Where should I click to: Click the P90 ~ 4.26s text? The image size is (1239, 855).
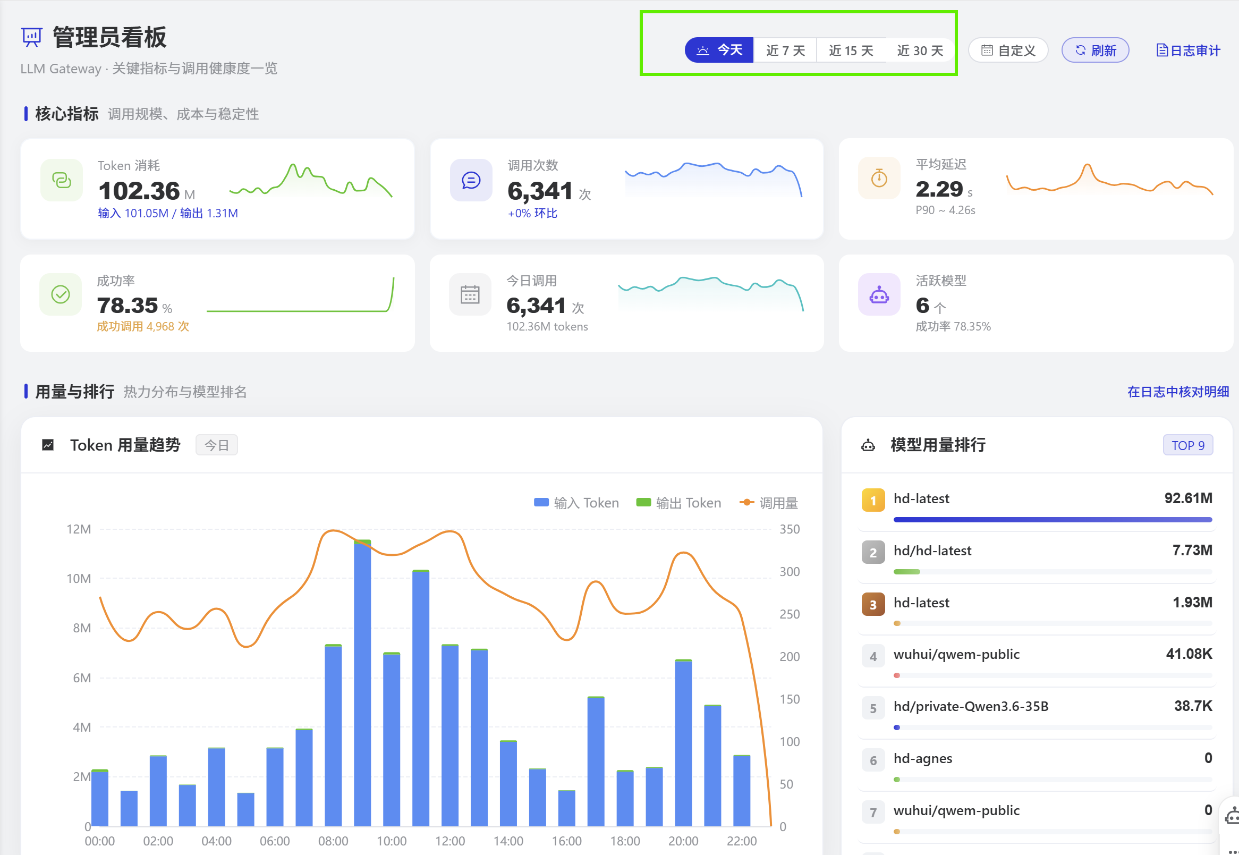point(945,210)
